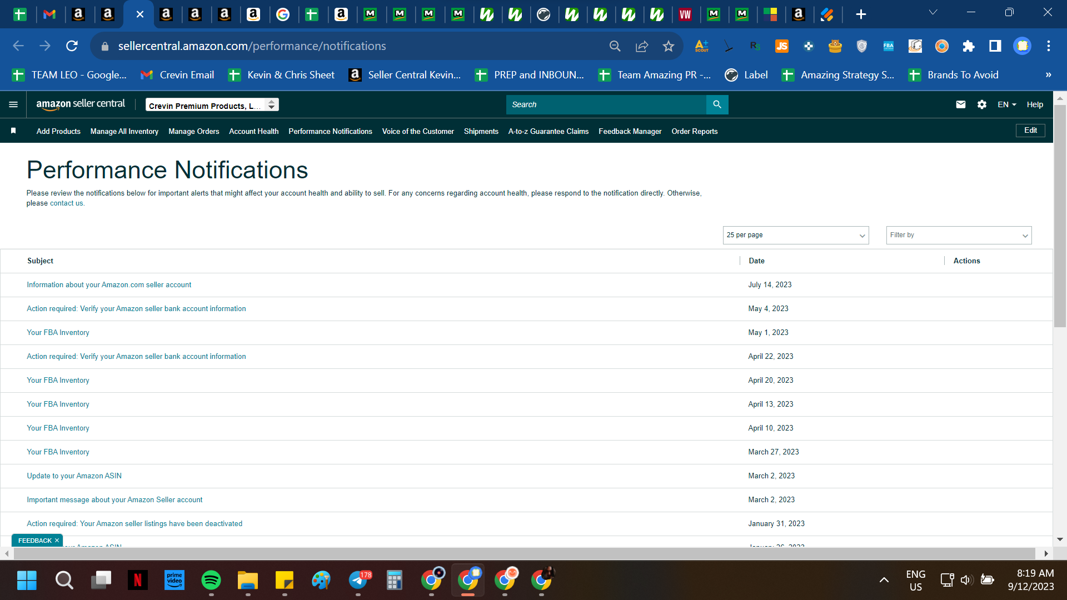Go to Manage Orders
The image size is (1067, 600).
[x=194, y=131]
